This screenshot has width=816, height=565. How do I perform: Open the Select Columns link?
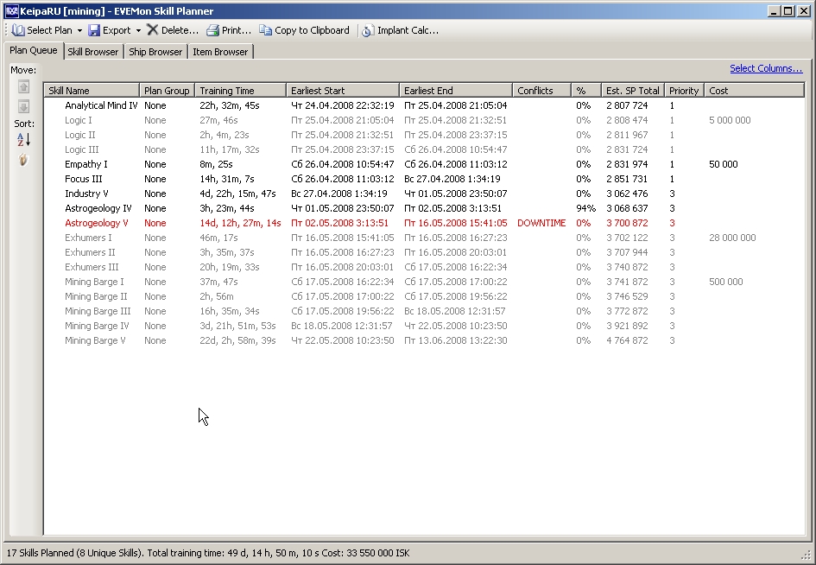766,68
